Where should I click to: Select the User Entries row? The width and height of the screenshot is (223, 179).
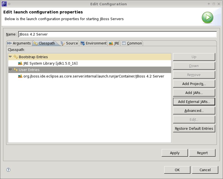(90, 70)
